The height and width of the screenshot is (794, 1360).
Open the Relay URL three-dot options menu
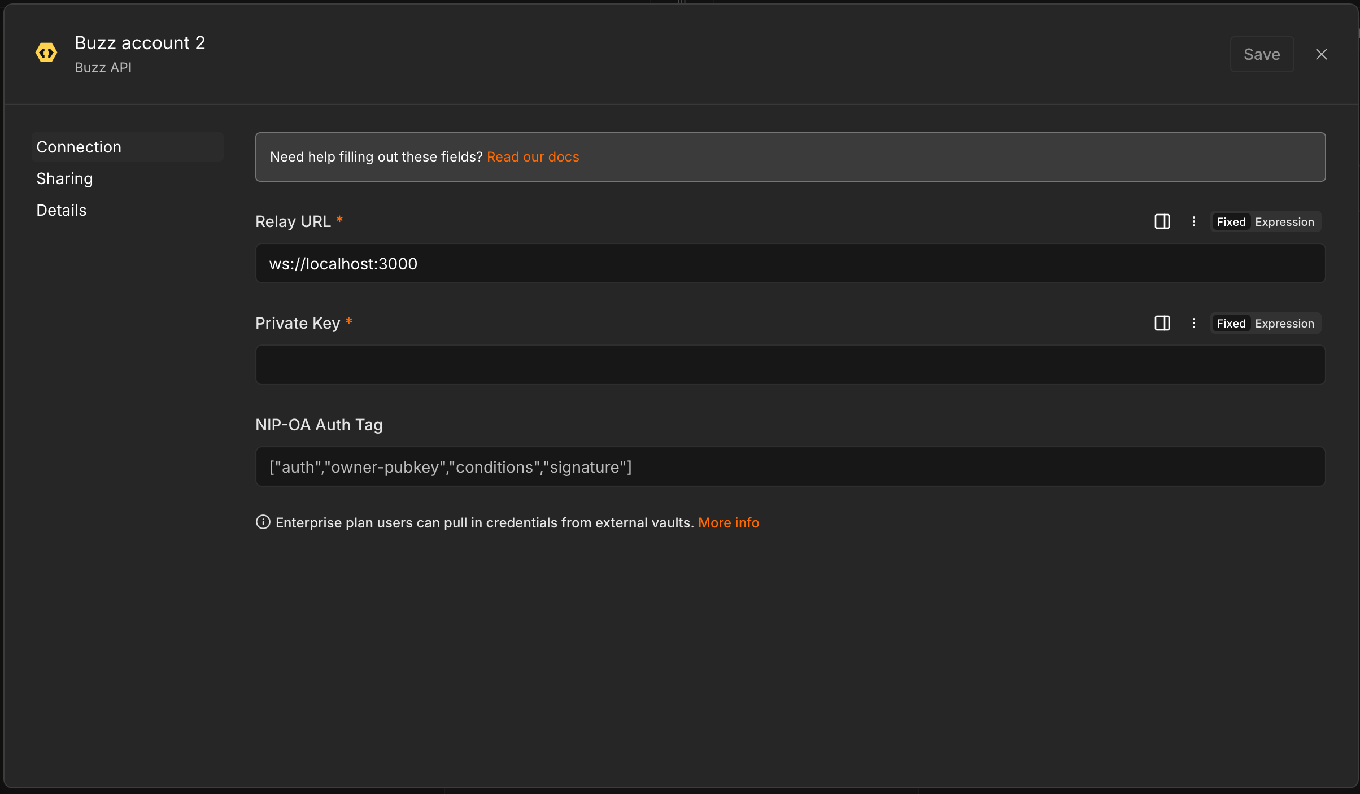click(1194, 221)
